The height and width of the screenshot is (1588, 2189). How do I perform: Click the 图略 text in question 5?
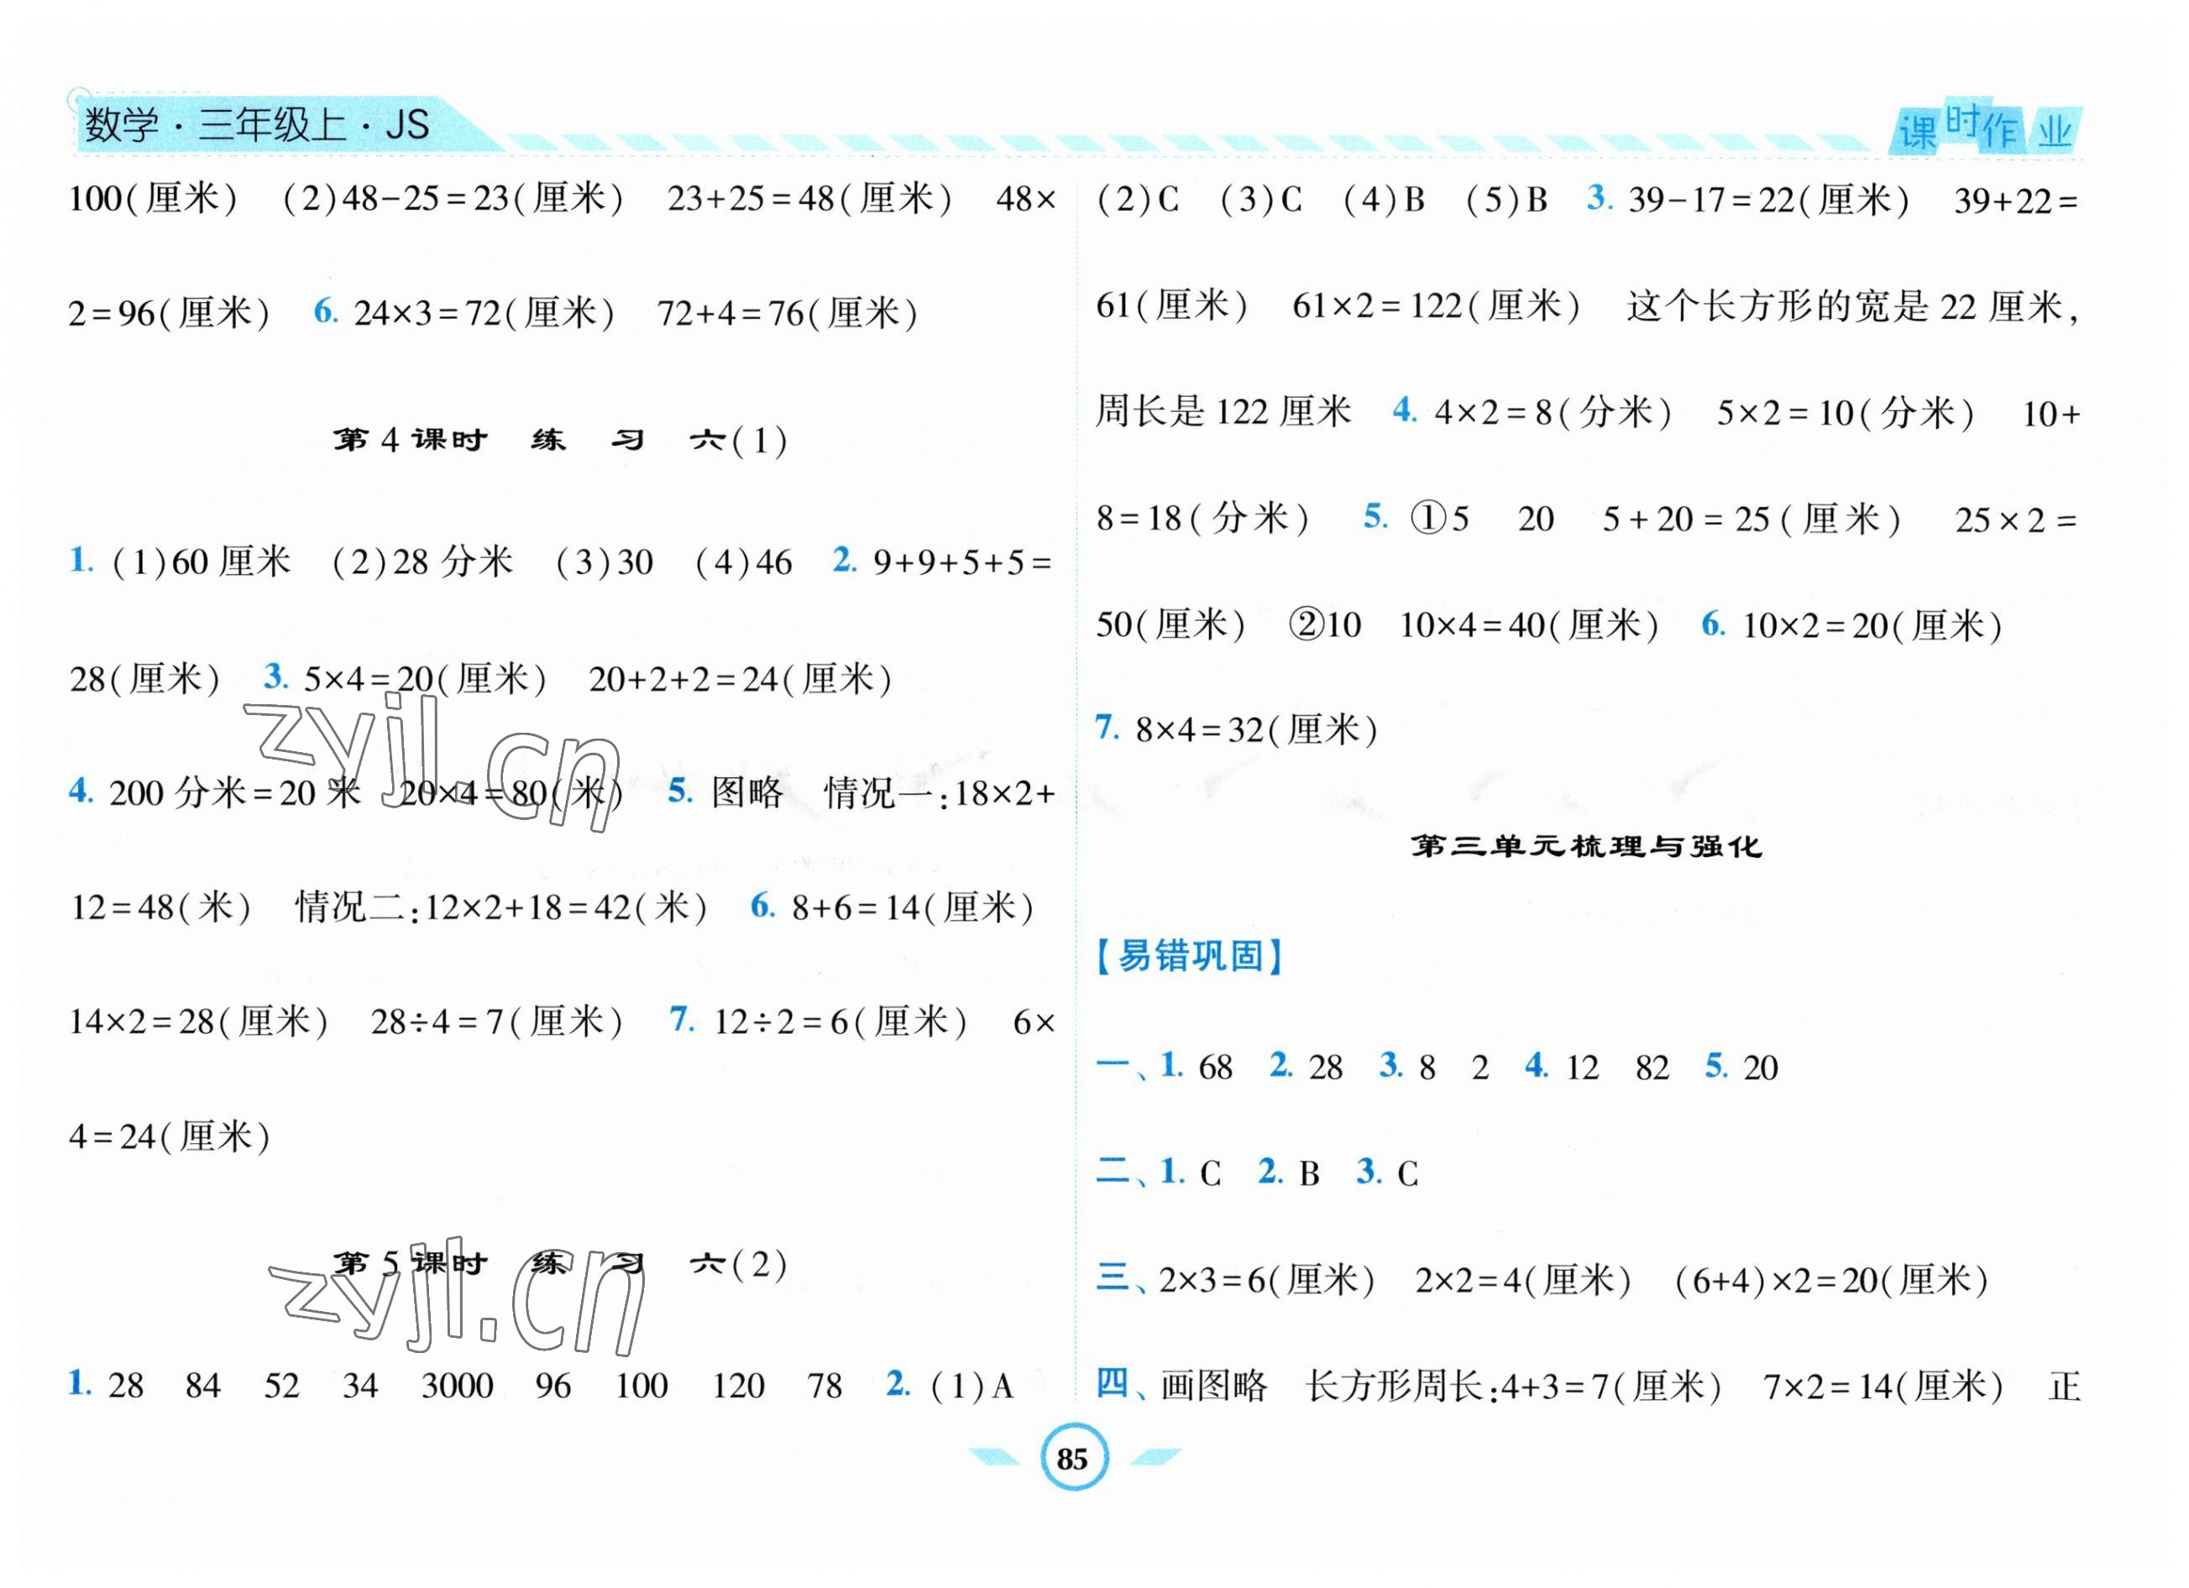click(x=746, y=793)
